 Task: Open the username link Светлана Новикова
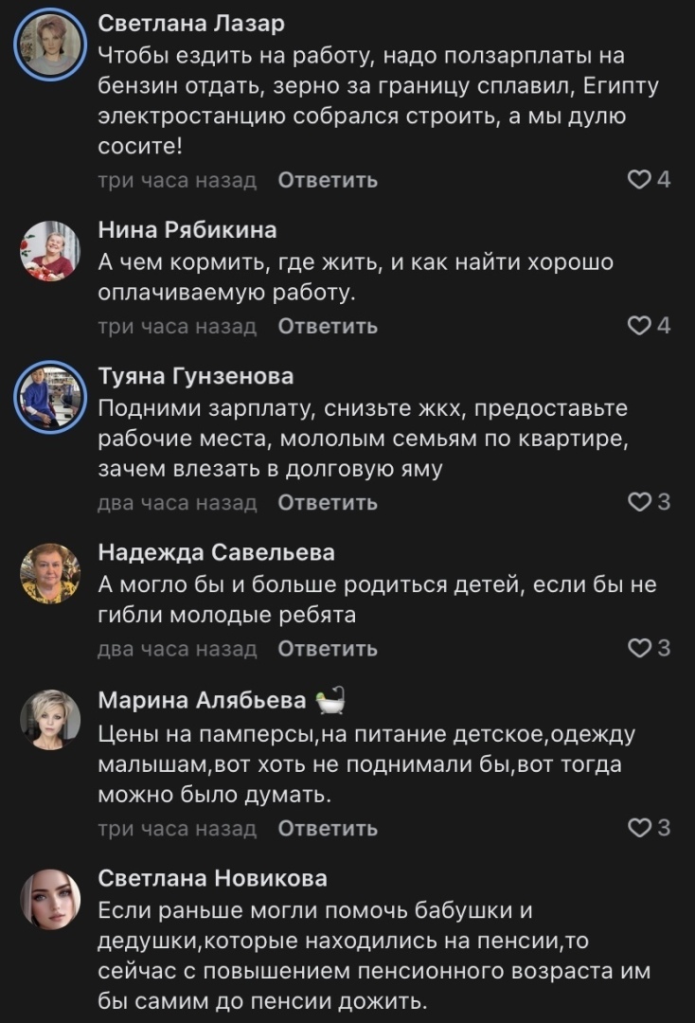click(213, 879)
